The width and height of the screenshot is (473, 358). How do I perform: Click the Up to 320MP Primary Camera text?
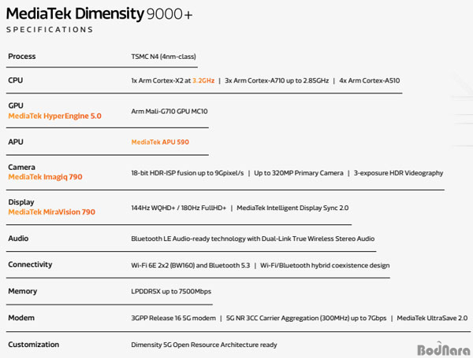coord(298,173)
